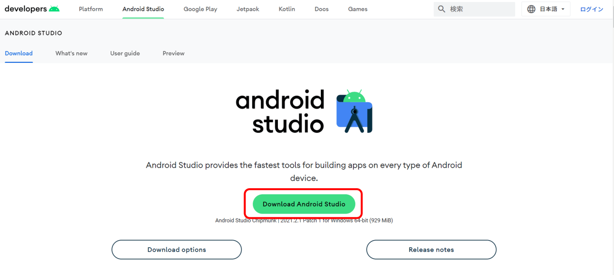Open the Release notes button
Viewport: 614px width, 275px height.
(x=431, y=249)
